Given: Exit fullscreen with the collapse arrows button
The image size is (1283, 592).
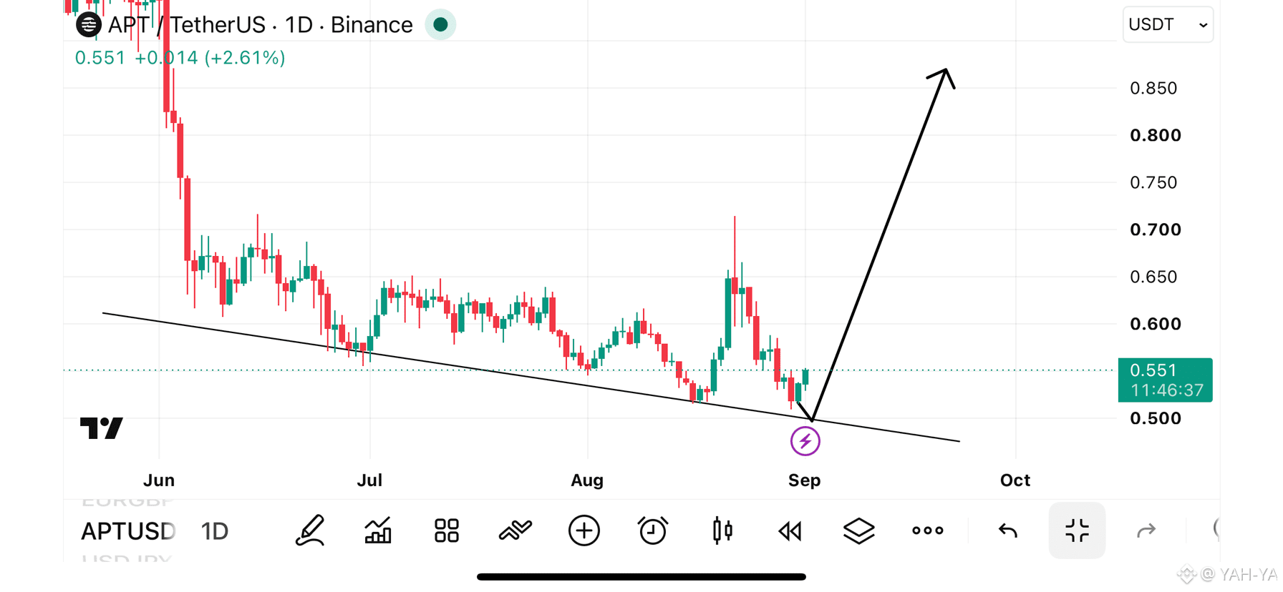Looking at the screenshot, I should pyautogui.click(x=1077, y=531).
